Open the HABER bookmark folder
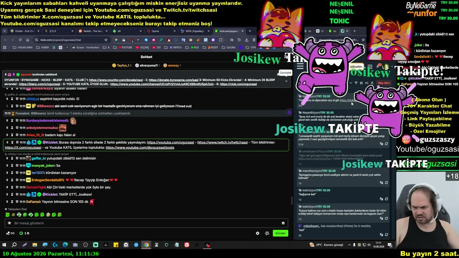Image resolution: width=459 pixels, height=258 pixels. [43, 47]
